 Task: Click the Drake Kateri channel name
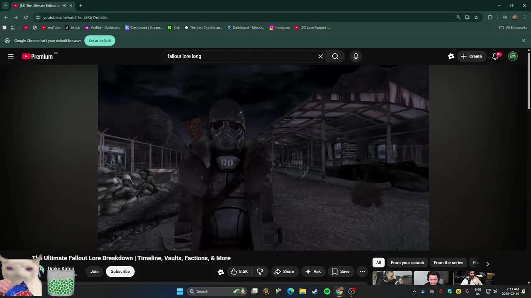pyautogui.click(x=61, y=269)
